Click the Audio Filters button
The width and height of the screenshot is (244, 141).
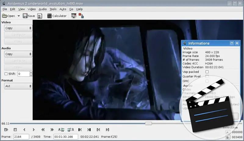[18, 67]
